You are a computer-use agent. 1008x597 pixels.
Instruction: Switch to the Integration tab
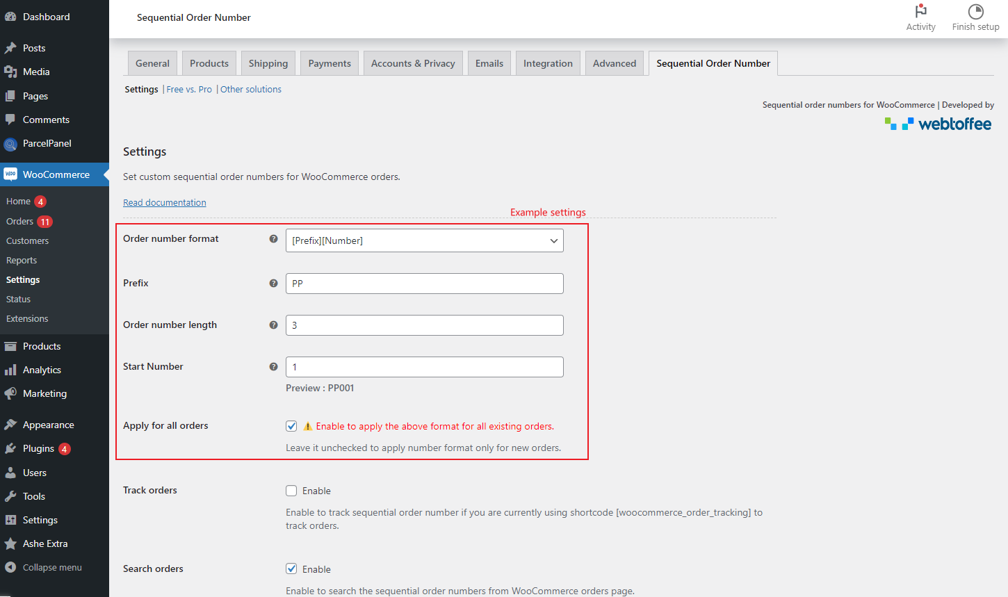(548, 63)
